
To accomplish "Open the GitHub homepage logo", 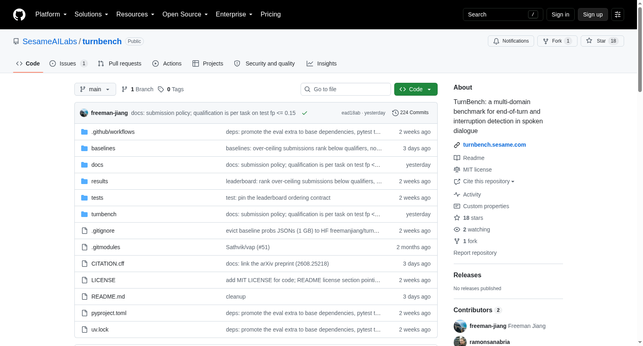I will [19, 14].
